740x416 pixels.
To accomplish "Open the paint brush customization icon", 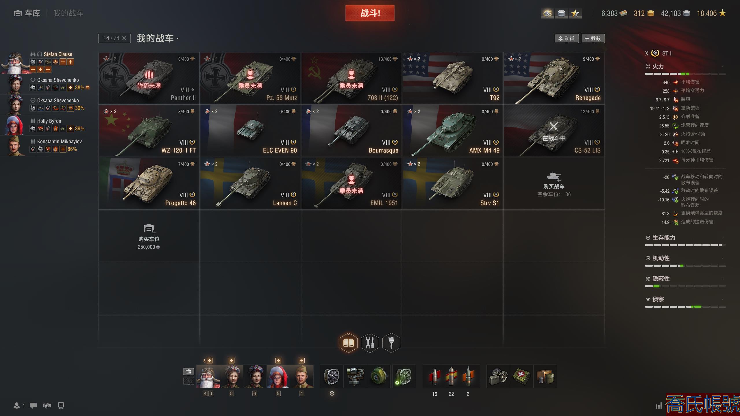I will tap(391, 343).
